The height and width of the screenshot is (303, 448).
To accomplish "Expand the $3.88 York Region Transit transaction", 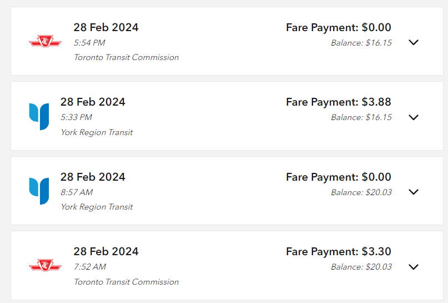I will pyautogui.click(x=413, y=117).
